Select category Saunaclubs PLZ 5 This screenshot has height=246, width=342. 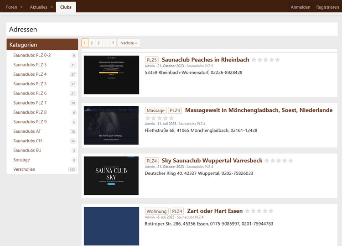(30, 84)
